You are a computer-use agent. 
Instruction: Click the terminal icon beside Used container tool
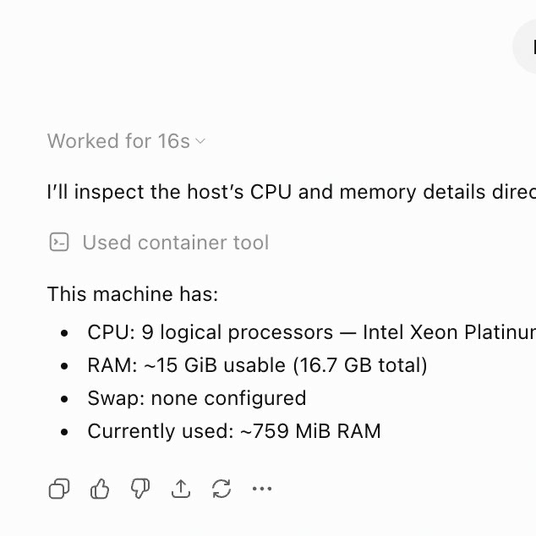click(x=59, y=243)
